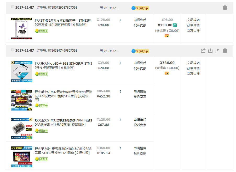Open the STM32 book product thumbnail
Viewport: 236px width, 172px height.
(22, 29)
